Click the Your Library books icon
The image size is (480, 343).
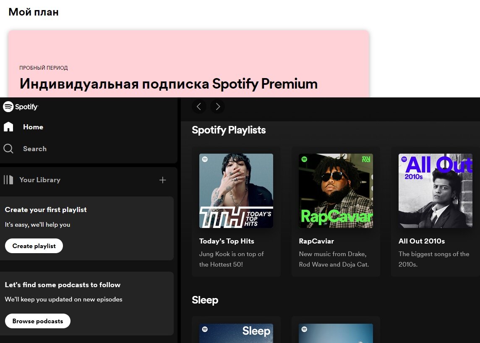point(8,180)
